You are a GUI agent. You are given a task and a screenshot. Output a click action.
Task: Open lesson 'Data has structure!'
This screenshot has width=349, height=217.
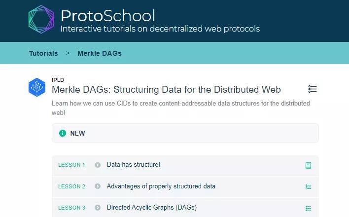tap(133, 164)
